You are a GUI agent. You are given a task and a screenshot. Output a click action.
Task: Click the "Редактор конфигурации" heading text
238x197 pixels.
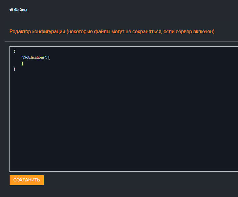pos(37,32)
